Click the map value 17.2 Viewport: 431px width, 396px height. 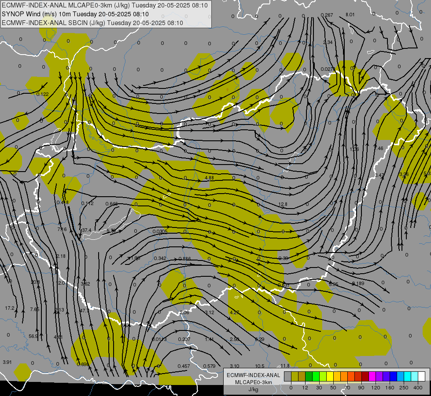pyautogui.click(x=10, y=308)
